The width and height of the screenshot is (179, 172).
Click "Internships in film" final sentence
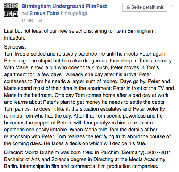89,166
